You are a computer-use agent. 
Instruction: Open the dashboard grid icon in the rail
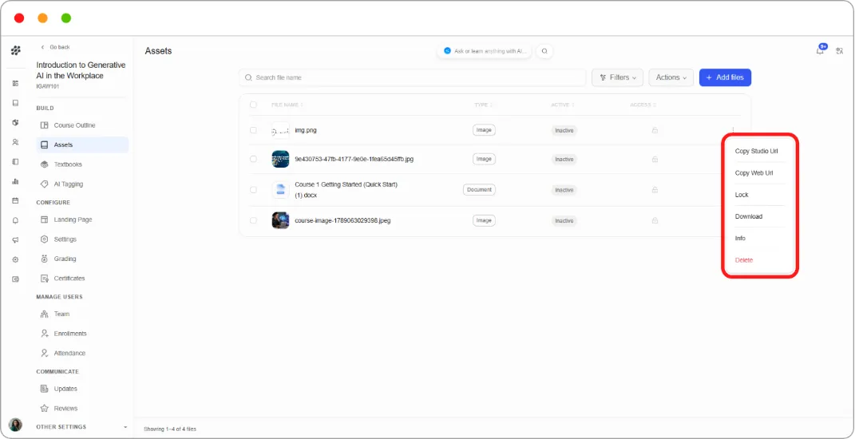(x=15, y=84)
